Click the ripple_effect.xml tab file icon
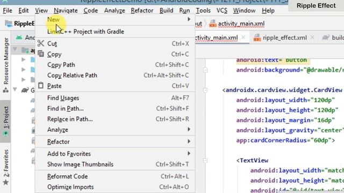Image resolution: width=344 pixels, height=193 pixels. [x=257, y=38]
